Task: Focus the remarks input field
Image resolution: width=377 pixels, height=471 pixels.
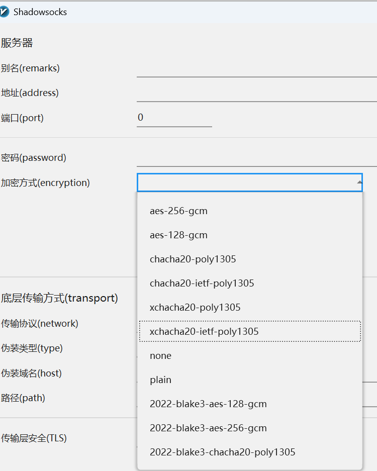Action: (x=257, y=69)
